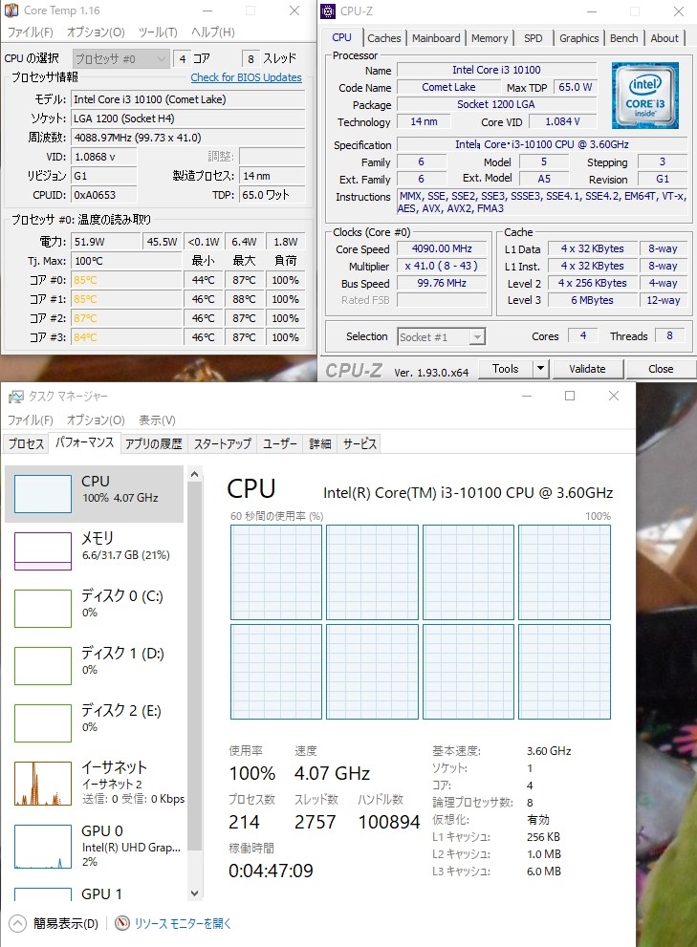The width and height of the screenshot is (697, 947).
Task: Click the Close button in CPU-Z
Action: (x=661, y=369)
